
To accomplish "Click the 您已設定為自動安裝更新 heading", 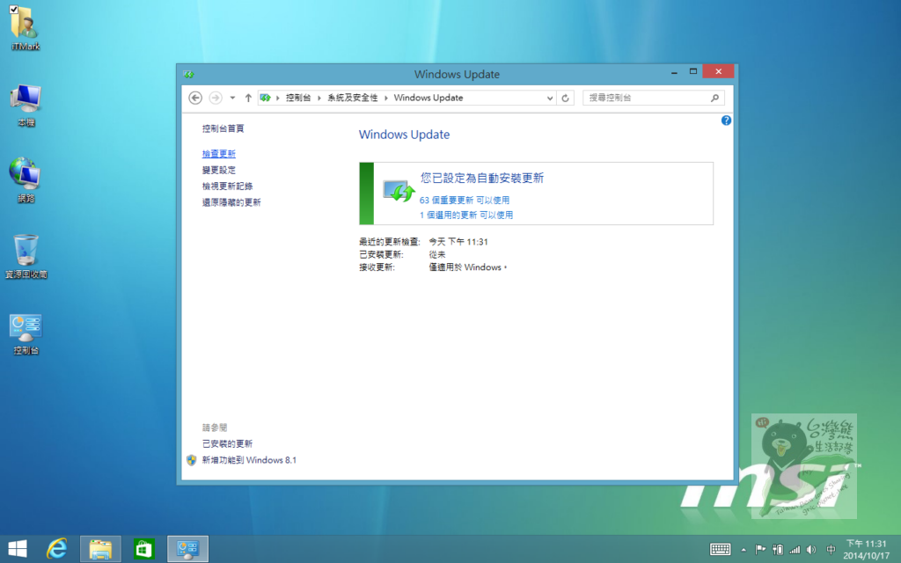I will 482,178.
